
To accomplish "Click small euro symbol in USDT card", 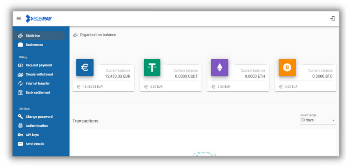I will [146, 87].
